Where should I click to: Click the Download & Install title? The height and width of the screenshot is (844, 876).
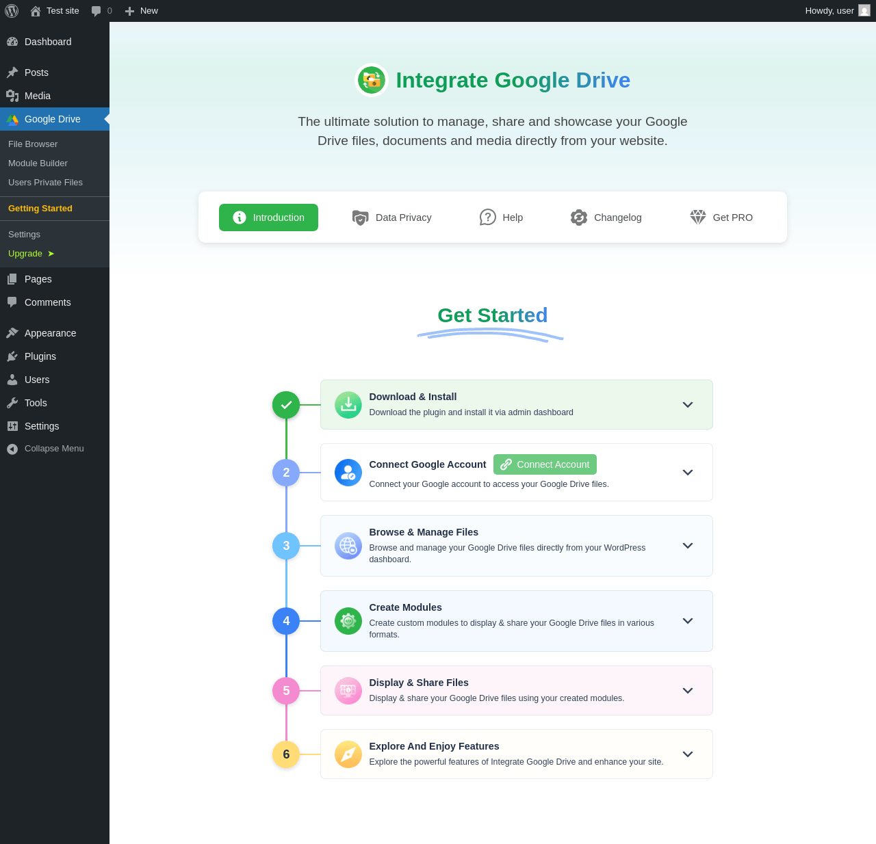tap(413, 397)
